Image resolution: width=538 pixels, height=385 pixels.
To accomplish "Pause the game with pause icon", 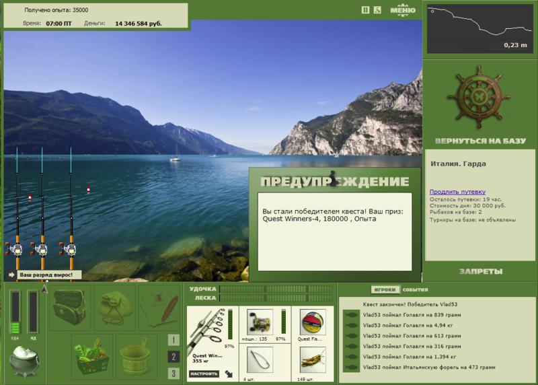I will point(365,10).
